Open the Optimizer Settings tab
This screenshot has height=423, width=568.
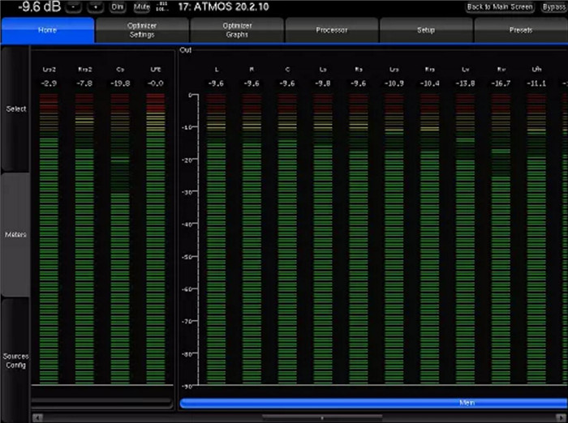coord(142,30)
